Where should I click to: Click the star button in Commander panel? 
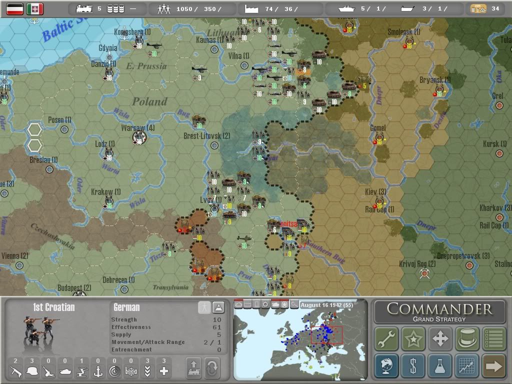(x=413, y=338)
